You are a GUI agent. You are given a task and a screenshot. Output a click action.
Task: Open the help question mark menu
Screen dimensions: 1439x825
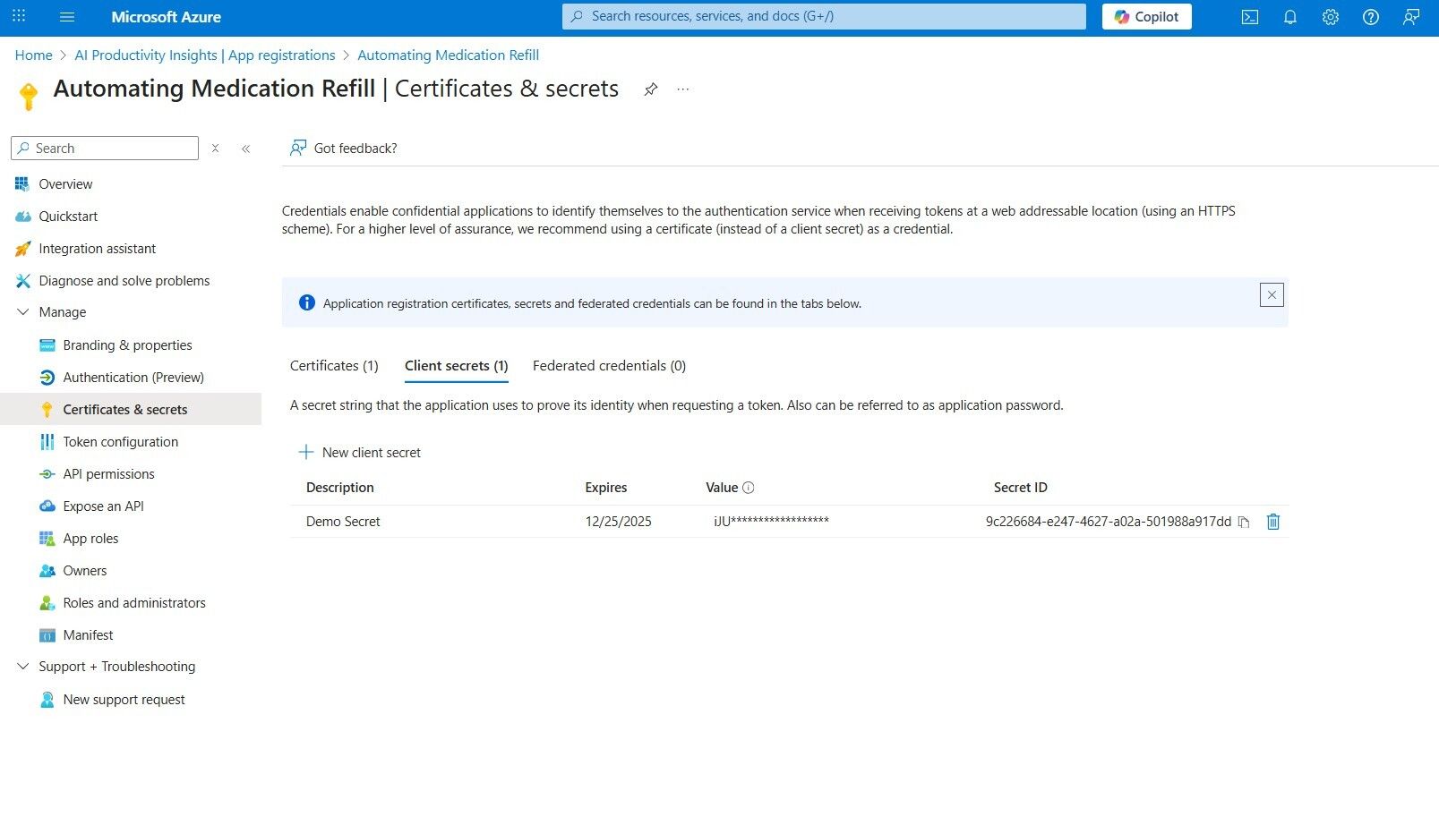[x=1371, y=17]
